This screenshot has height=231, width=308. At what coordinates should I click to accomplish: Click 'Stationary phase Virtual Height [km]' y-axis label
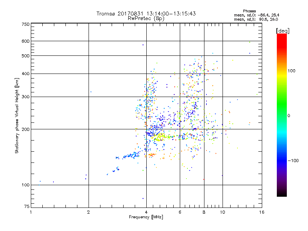17,115
